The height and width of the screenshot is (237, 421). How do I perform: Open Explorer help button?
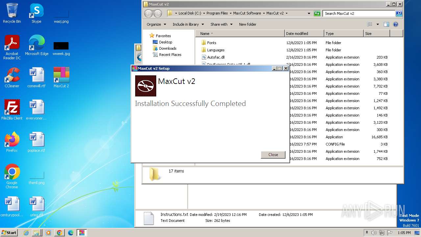point(396,24)
